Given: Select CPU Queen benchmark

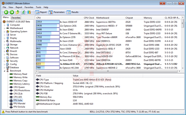Looking at the screenshot, I should (x=19, y=87).
